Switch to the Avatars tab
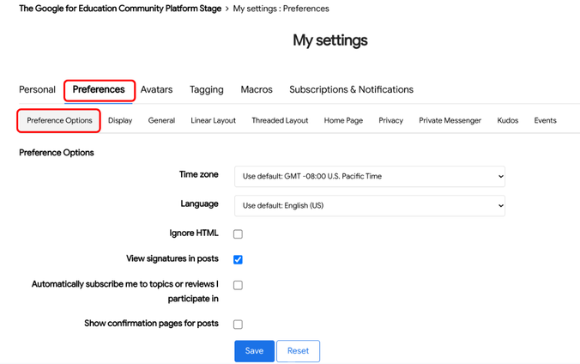This screenshot has height=364, width=580. (156, 89)
